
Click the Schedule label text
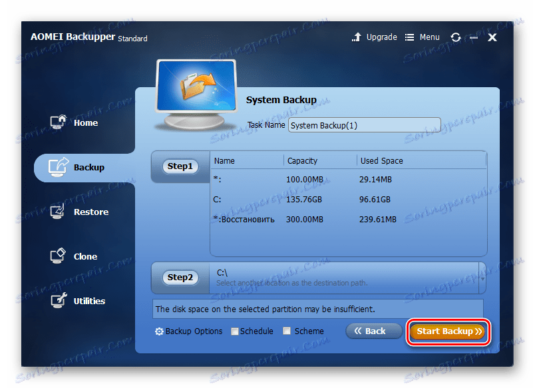[257, 331]
